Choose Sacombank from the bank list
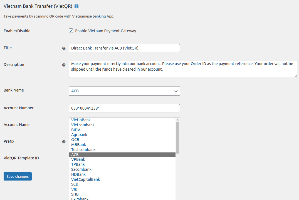The height and width of the screenshot is (200, 299). coord(81,169)
